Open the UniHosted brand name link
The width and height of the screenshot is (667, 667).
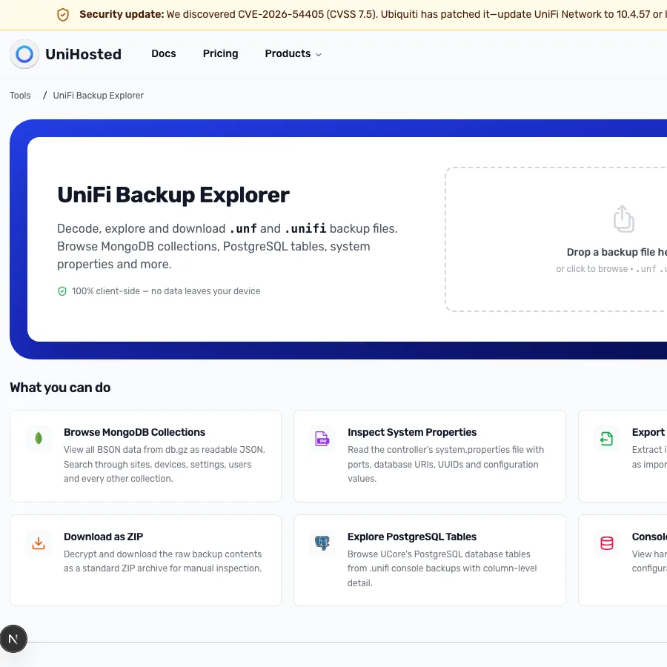pyautogui.click(x=83, y=54)
